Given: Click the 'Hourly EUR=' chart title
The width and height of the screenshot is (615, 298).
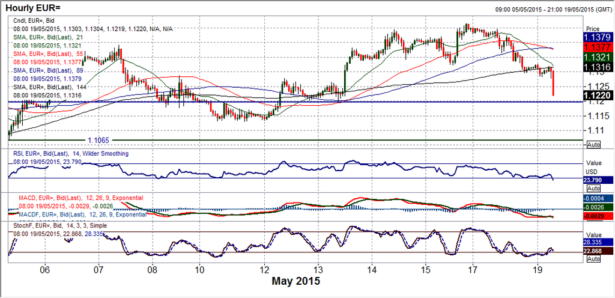Looking at the screenshot, I should point(32,7).
